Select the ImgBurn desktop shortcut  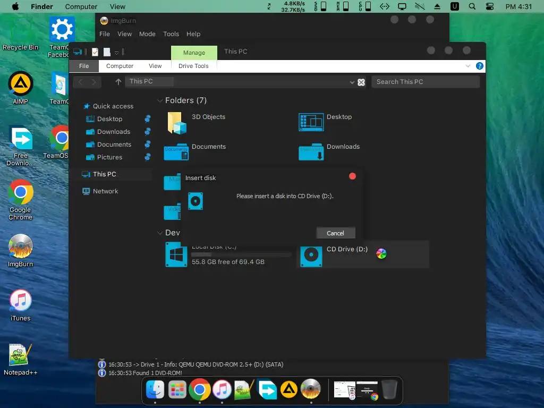pyautogui.click(x=21, y=251)
